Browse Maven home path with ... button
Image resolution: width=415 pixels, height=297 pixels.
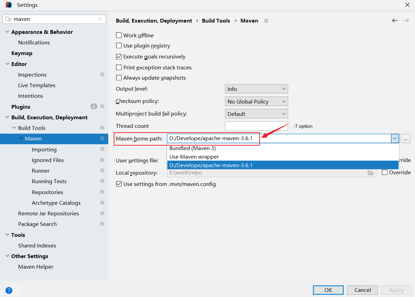click(x=405, y=138)
